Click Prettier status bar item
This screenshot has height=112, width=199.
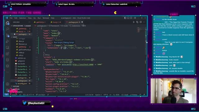coord(134,95)
